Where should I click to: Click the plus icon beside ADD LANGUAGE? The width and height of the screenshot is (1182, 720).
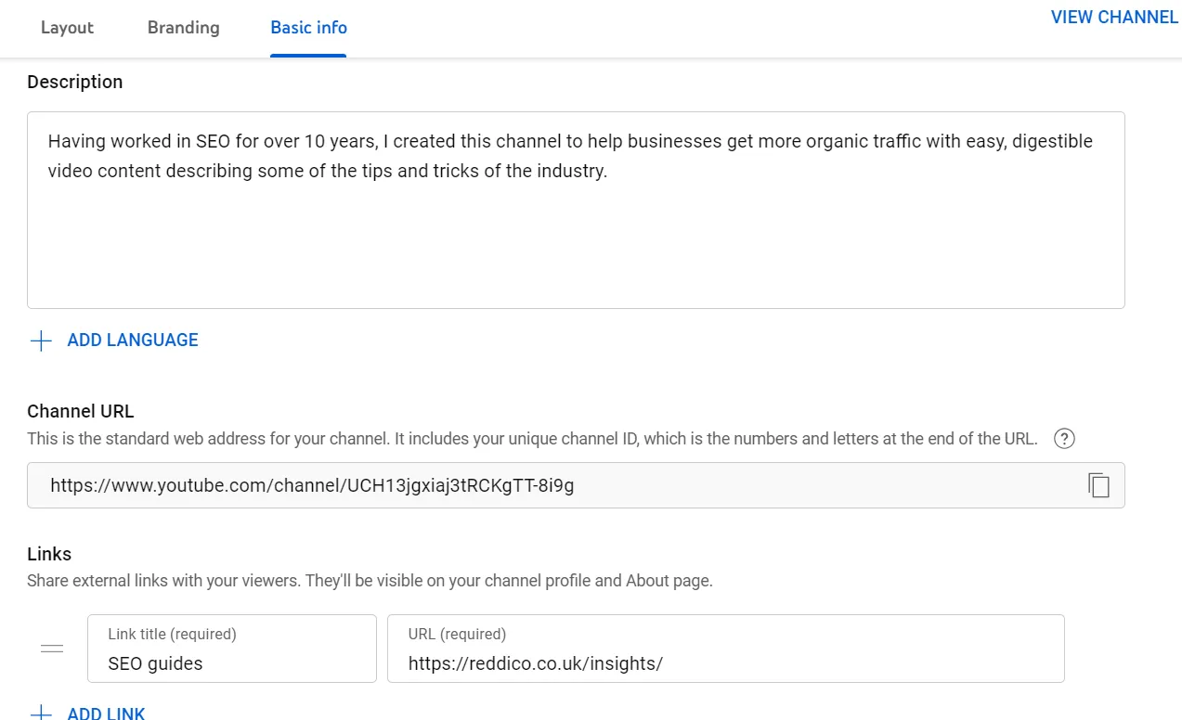pyautogui.click(x=41, y=341)
